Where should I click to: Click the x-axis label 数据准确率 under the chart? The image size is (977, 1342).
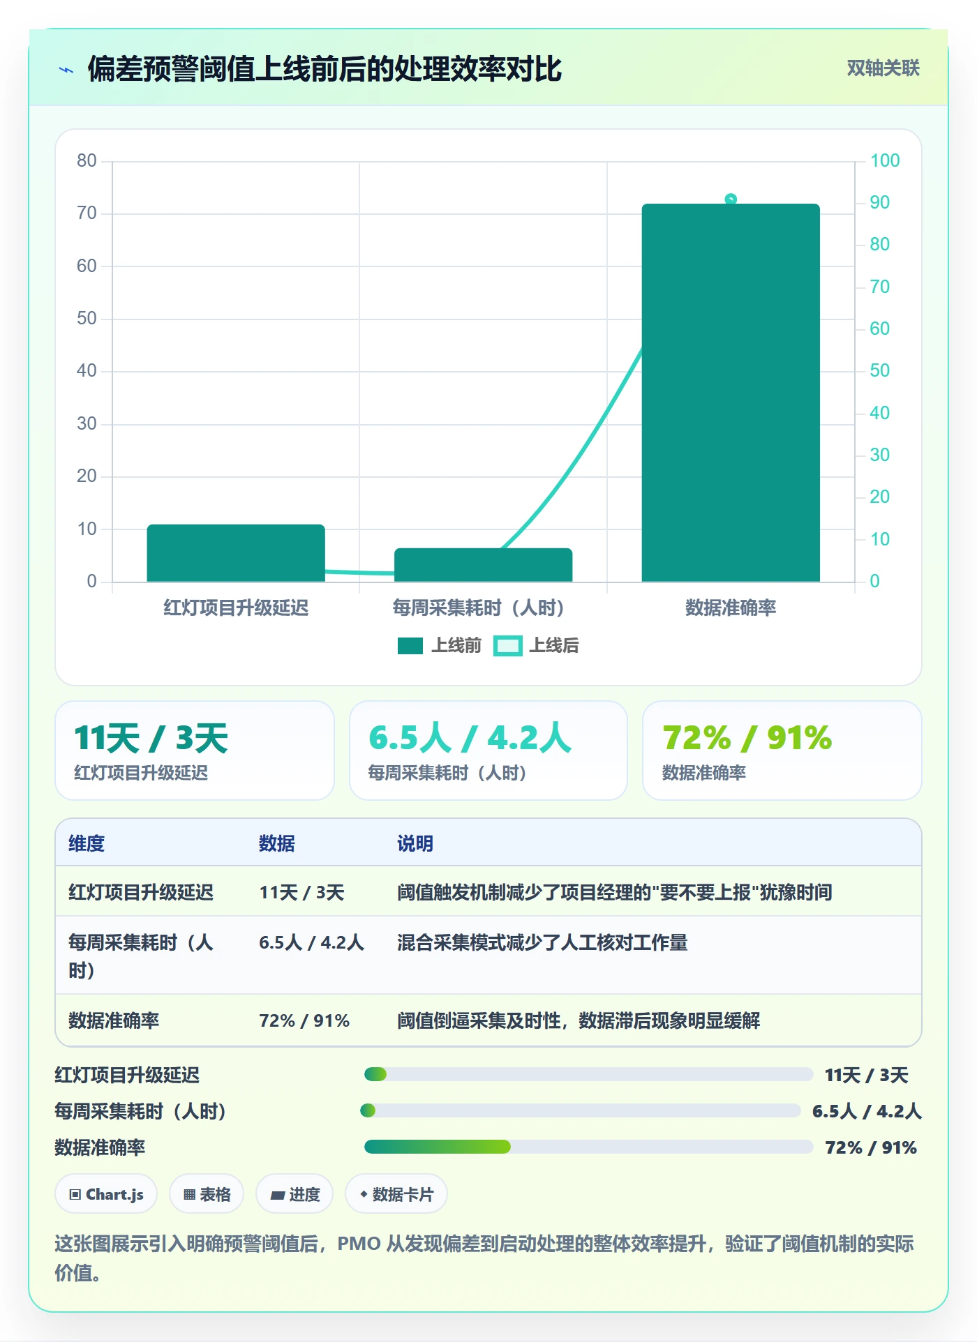(x=731, y=608)
